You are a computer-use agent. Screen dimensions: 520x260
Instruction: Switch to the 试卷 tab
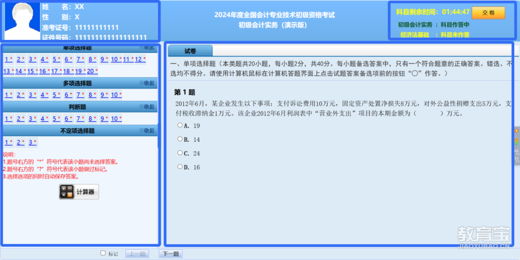pyautogui.click(x=190, y=50)
